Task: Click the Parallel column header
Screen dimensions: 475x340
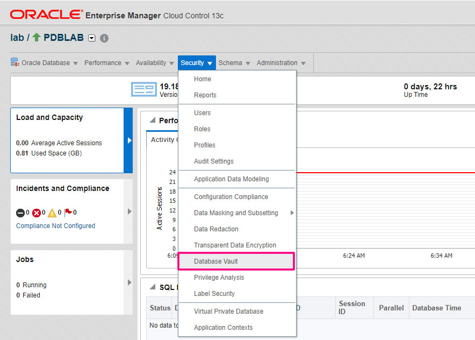Action: coord(391,308)
